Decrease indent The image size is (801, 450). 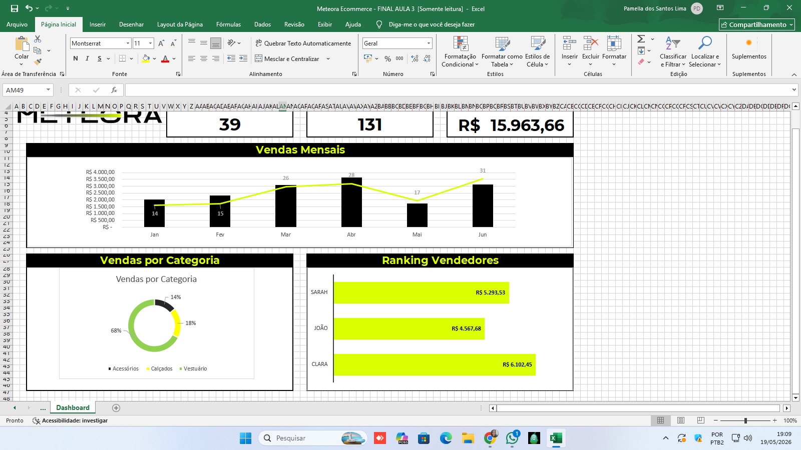231,58
